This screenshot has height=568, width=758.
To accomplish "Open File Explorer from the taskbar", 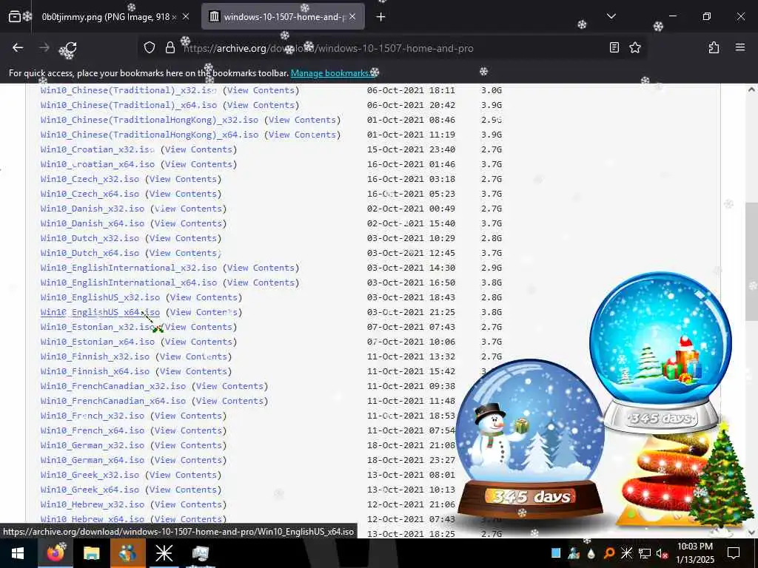I will coord(91,553).
